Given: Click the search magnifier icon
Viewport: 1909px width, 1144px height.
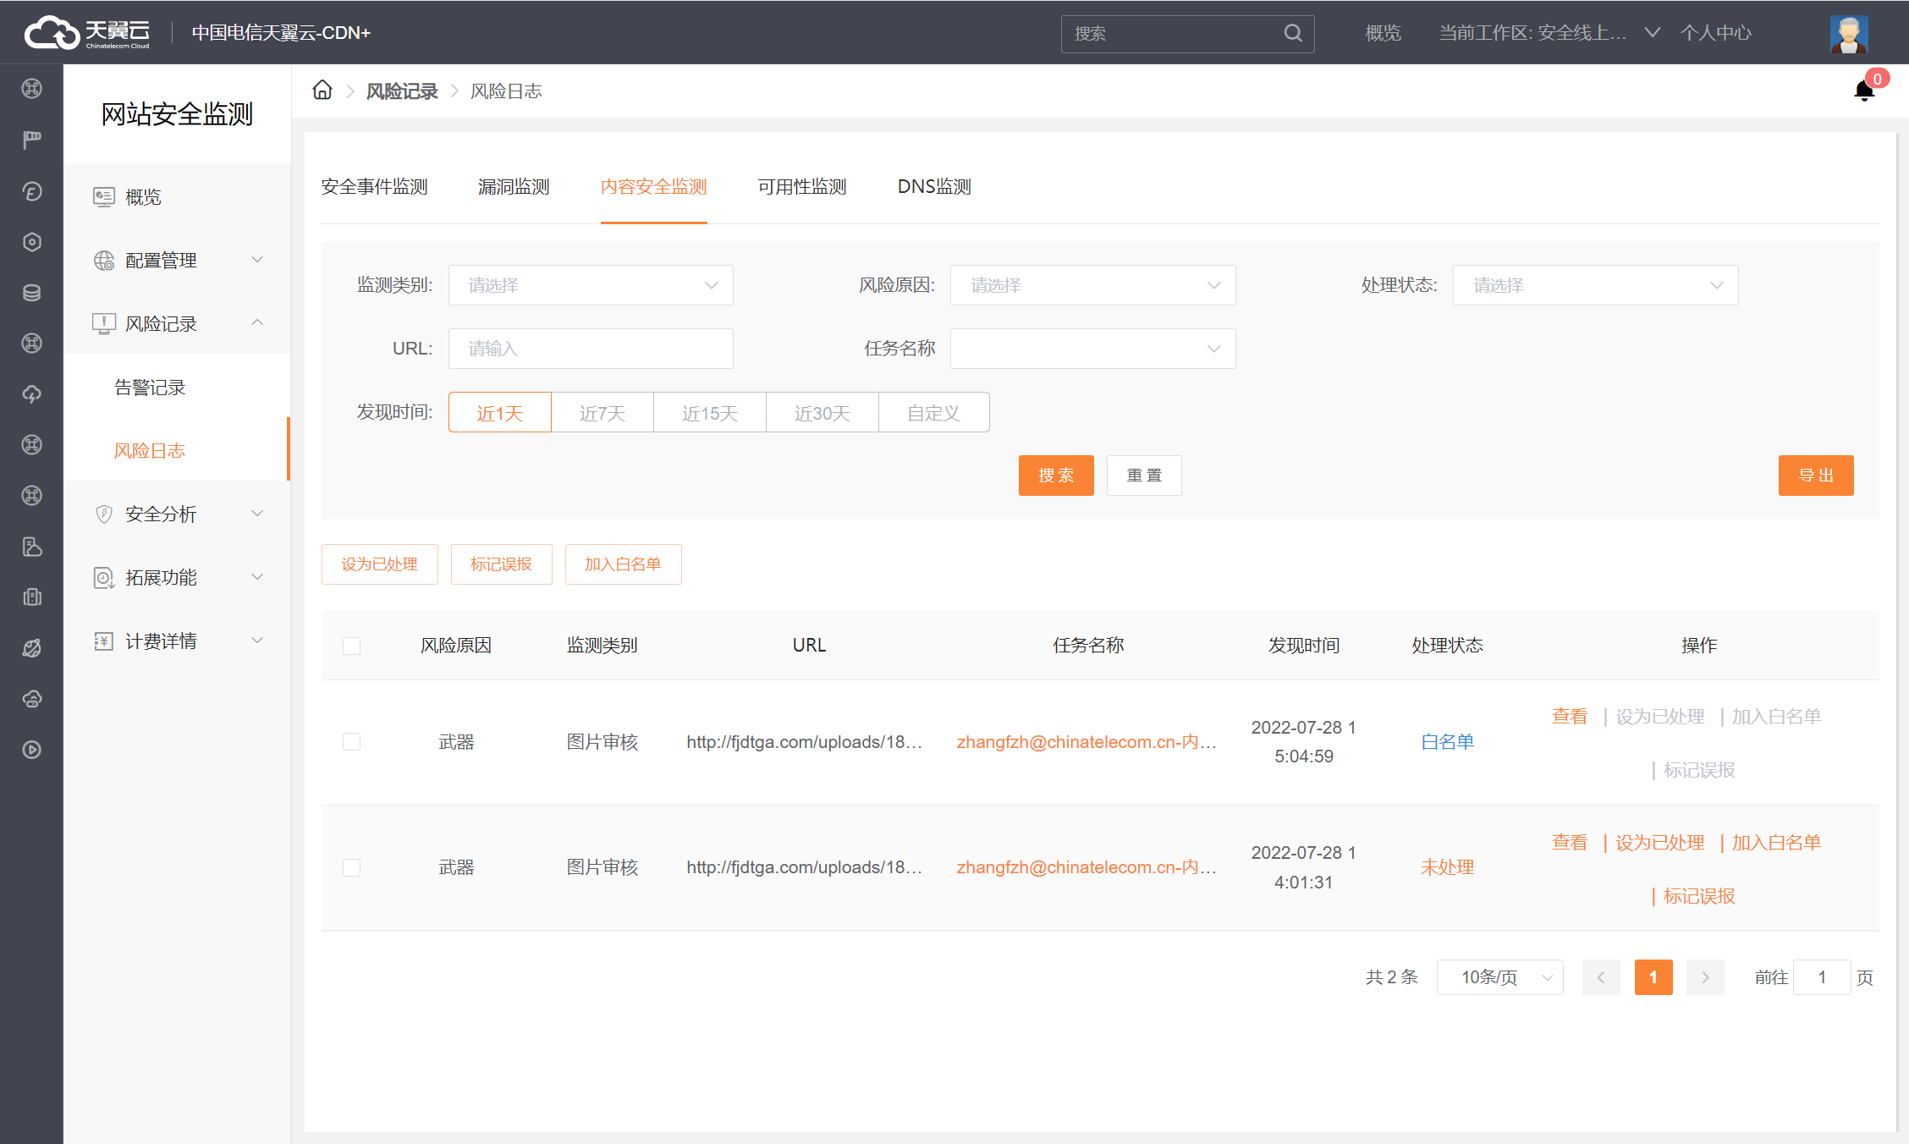Looking at the screenshot, I should pos(1292,33).
